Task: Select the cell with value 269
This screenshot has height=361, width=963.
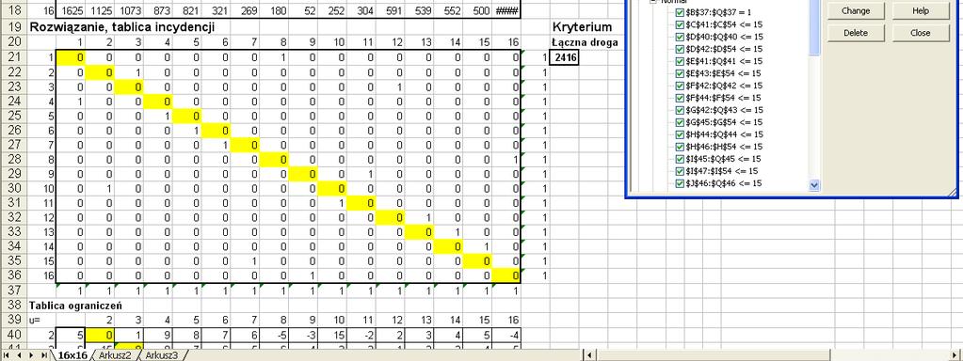Action: click(x=245, y=11)
